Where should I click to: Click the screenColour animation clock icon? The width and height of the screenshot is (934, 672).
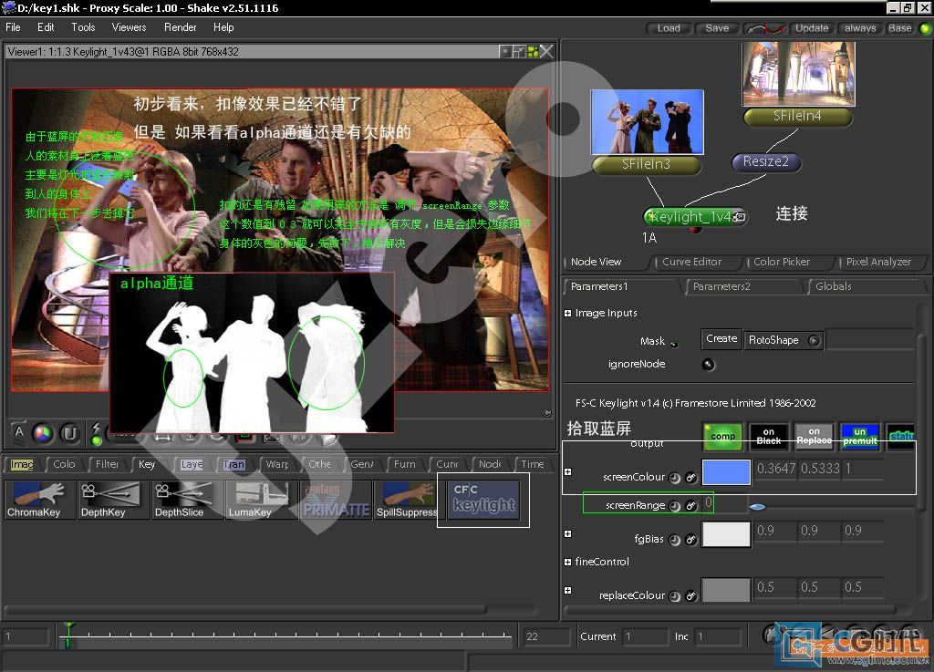(675, 478)
